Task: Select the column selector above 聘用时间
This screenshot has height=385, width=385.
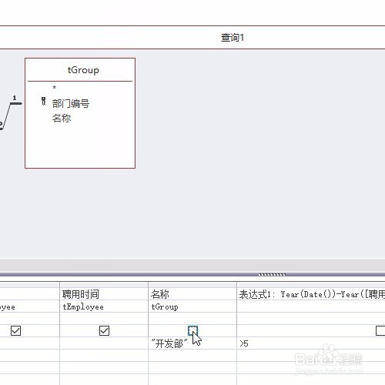Action: (104, 284)
